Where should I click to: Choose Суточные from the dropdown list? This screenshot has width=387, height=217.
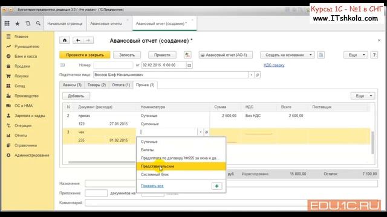pyautogui.click(x=181, y=142)
